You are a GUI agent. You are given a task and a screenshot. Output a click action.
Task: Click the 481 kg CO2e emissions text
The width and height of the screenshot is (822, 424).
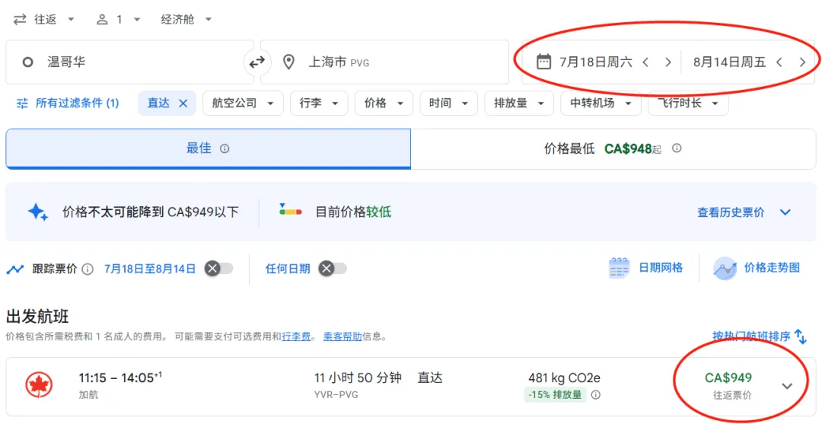(x=564, y=378)
